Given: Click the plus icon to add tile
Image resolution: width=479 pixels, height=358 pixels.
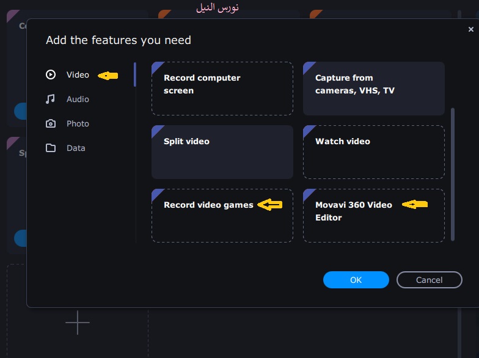Looking at the screenshot, I should pyautogui.click(x=78, y=322).
